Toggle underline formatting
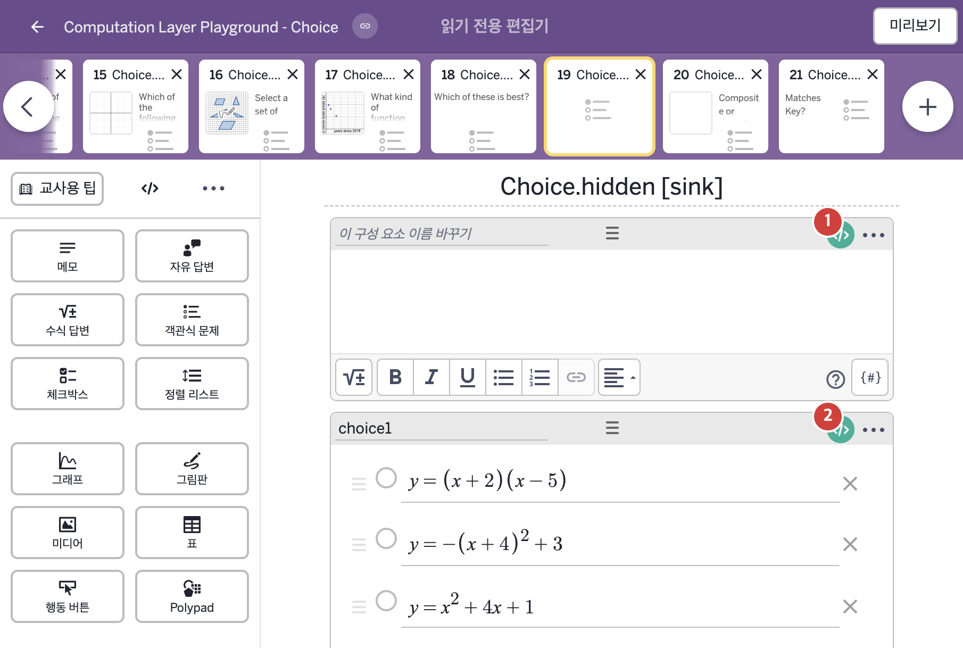The width and height of the screenshot is (963, 648). [x=468, y=377]
